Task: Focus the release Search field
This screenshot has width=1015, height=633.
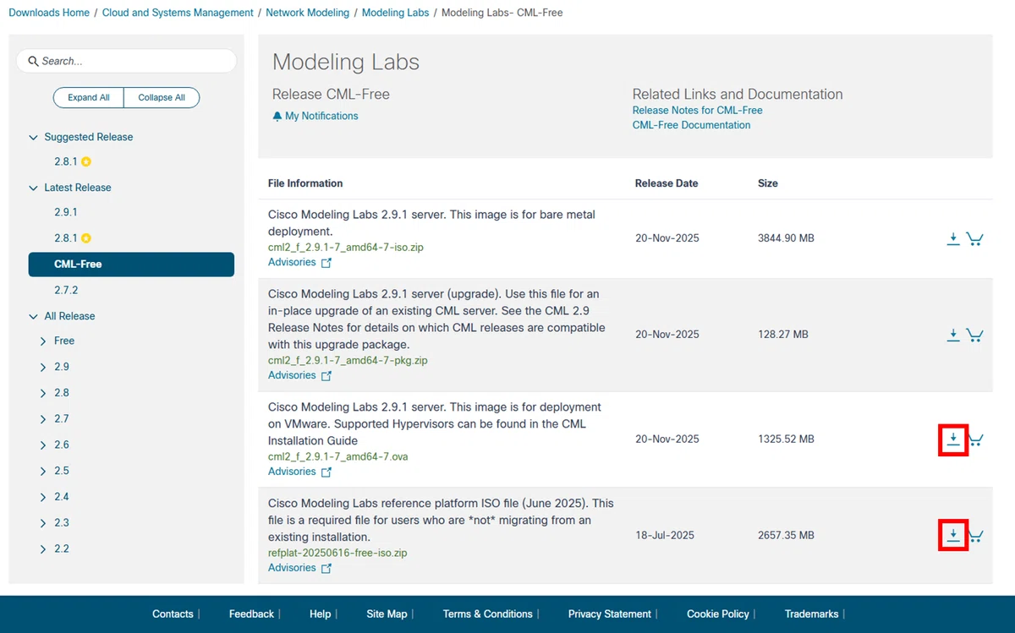Action: [126, 61]
